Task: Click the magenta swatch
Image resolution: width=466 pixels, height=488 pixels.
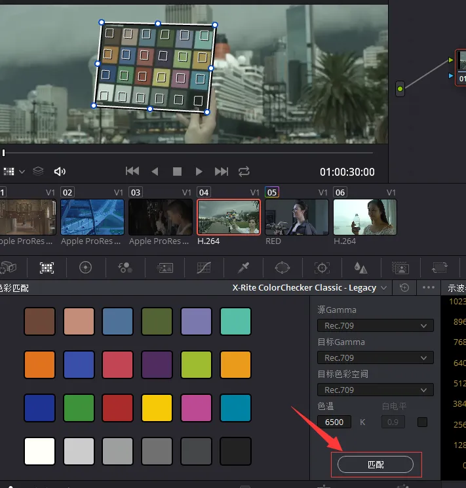Action: tap(196, 408)
